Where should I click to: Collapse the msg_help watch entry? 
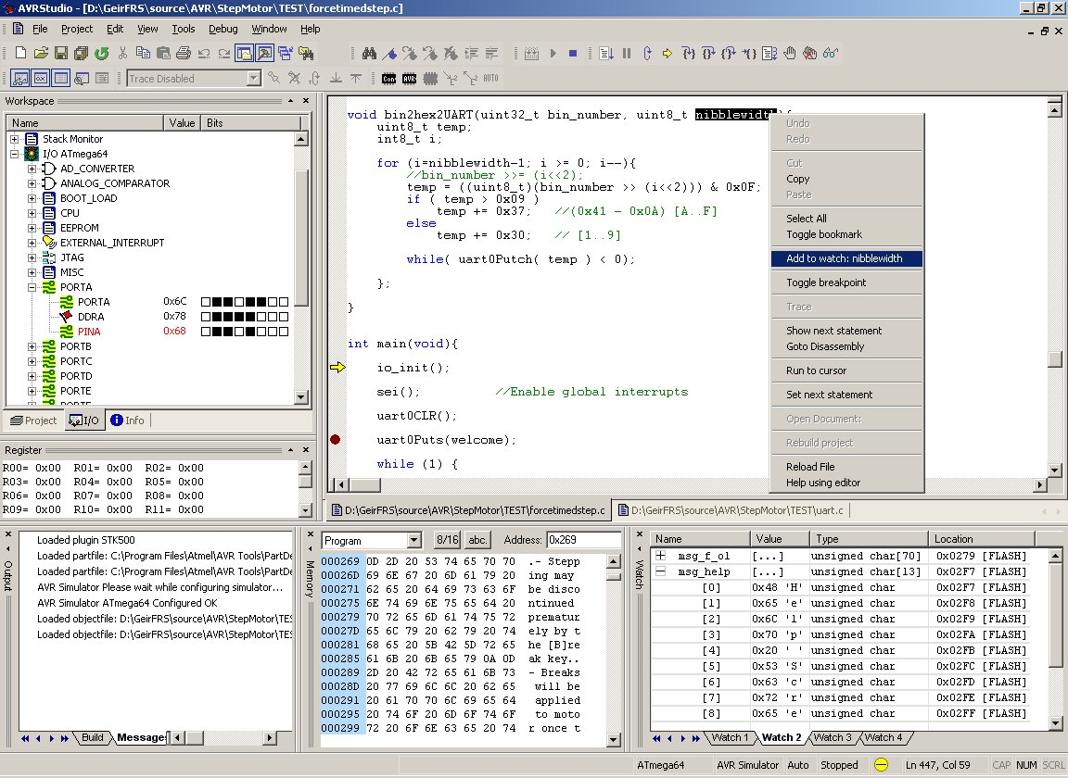pyautogui.click(x=660, y=571)
